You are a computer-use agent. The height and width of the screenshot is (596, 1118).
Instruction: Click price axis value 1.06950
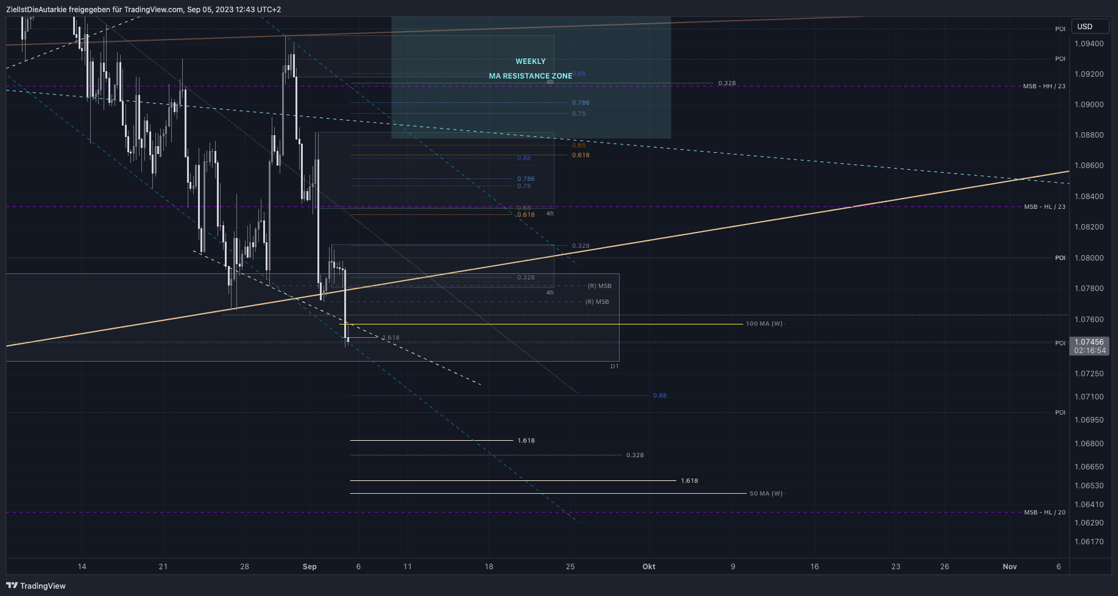click(1089, 420)
